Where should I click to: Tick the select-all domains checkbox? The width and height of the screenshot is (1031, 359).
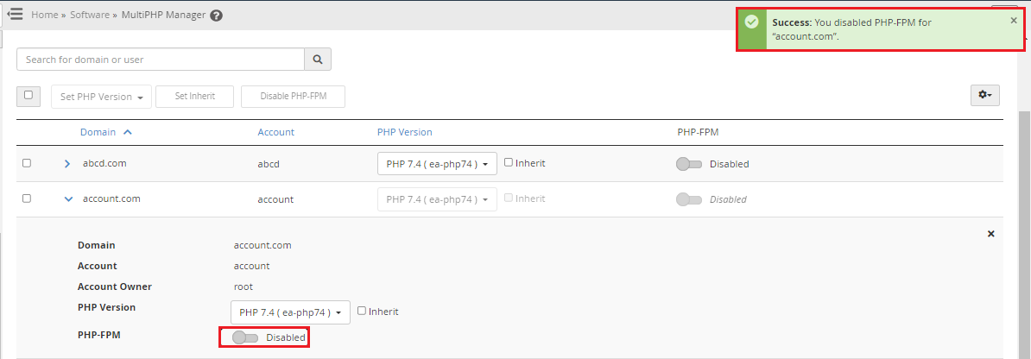click(28, 95)
